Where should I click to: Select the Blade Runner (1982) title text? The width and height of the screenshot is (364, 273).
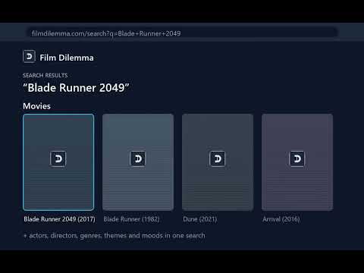[131, 219]
